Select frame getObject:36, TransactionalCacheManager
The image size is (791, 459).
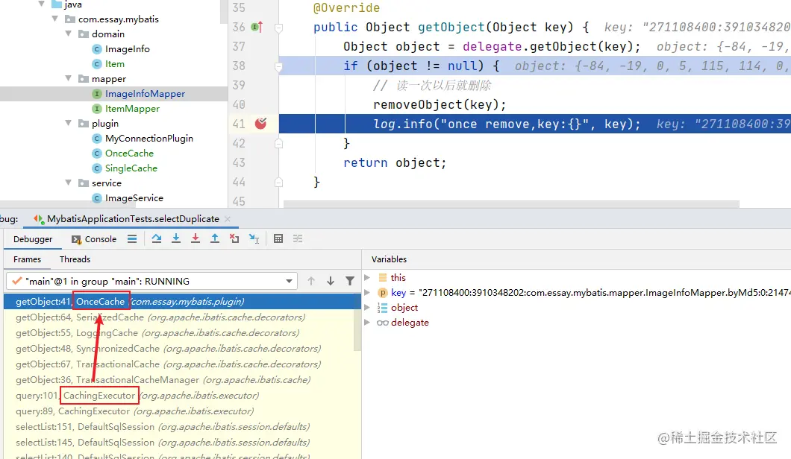182,380
